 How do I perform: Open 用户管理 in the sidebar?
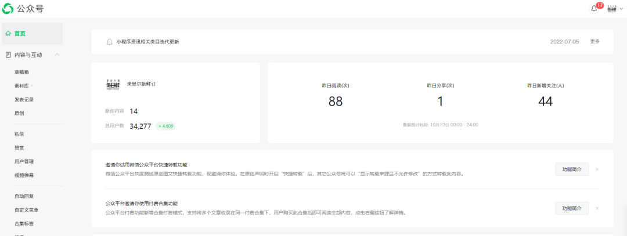24,162
